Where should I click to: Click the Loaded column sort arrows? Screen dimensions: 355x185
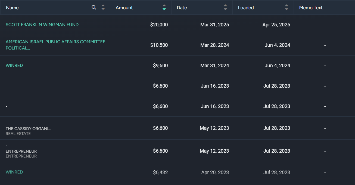(287, 7)
